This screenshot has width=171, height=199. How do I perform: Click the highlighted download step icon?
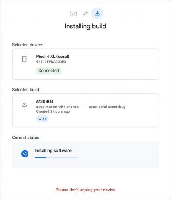97,13
